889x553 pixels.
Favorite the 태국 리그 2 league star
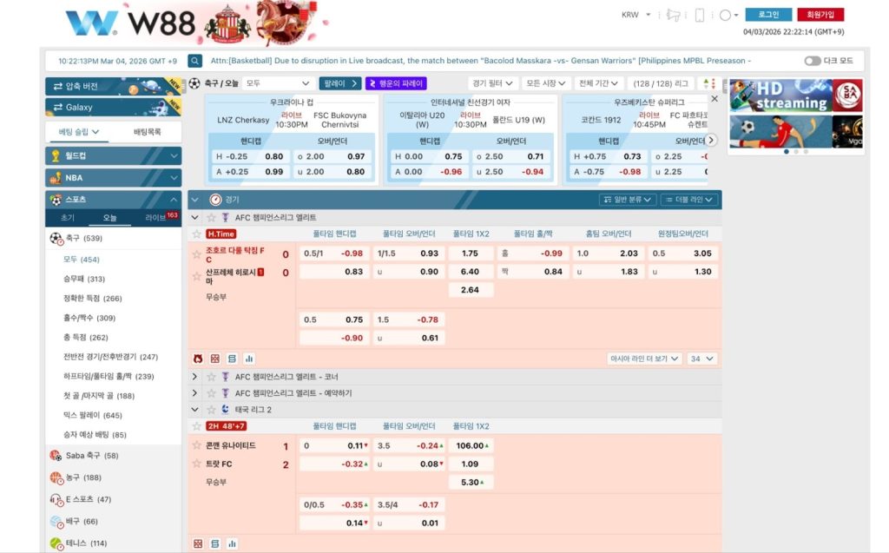pyautogui.click(x=211, y=410)
